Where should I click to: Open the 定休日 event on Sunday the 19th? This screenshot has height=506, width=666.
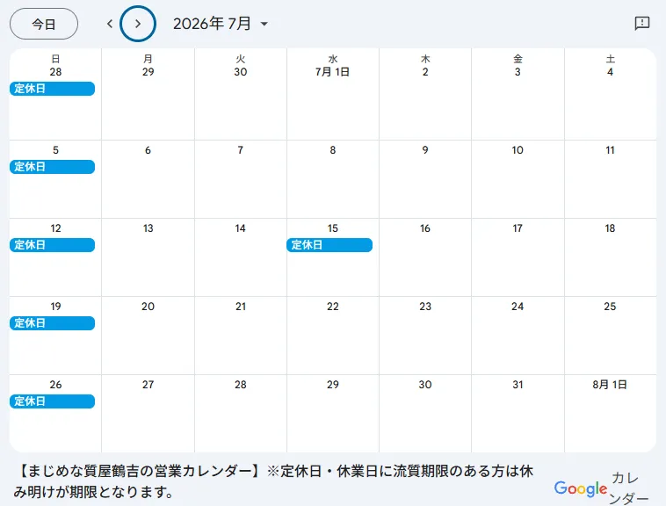(x=52, y=323)
